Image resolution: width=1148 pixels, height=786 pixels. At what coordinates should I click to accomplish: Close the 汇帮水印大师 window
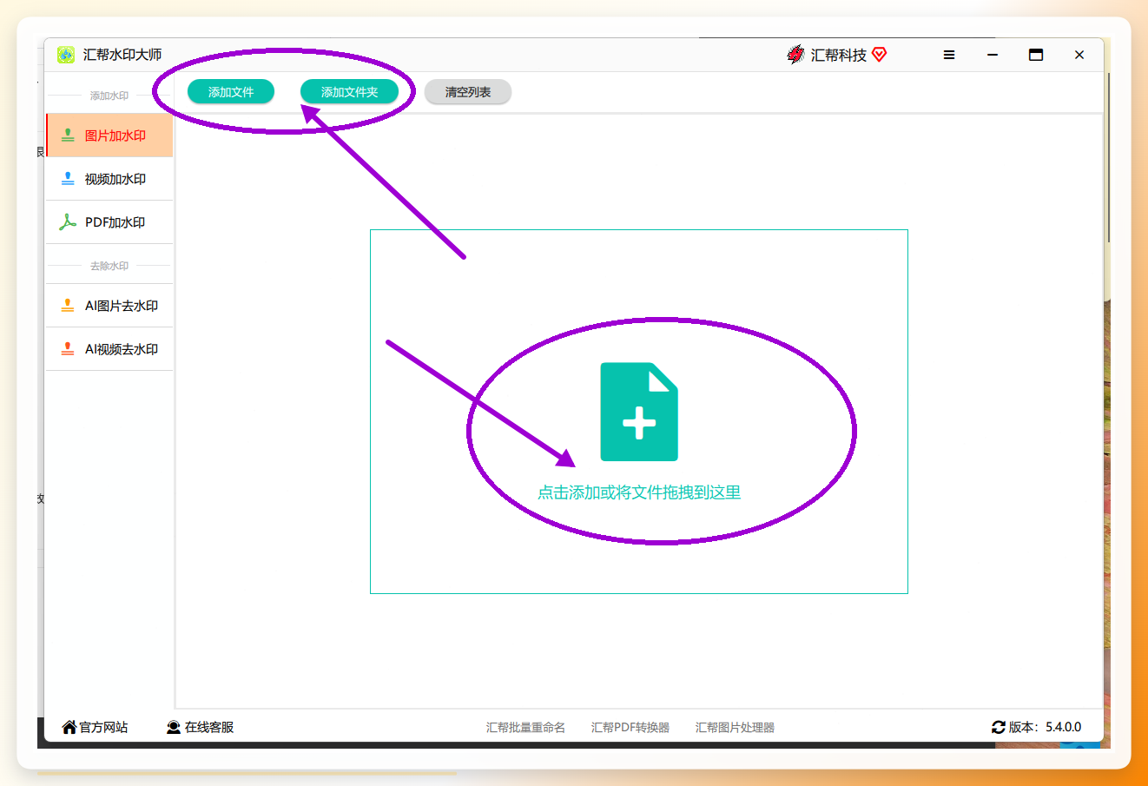click(x=1079, y=55)
